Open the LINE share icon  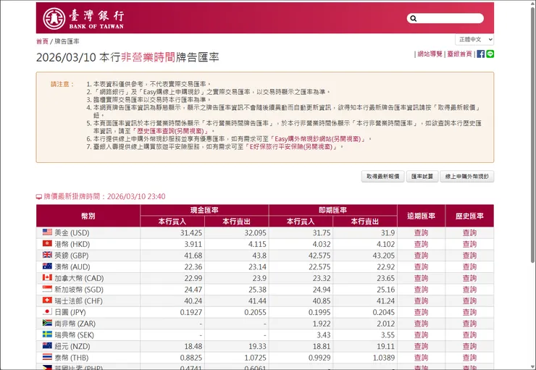click(490, 54)
